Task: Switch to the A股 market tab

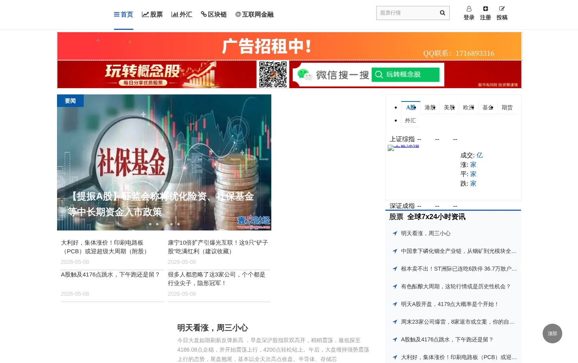Action: 411,107
